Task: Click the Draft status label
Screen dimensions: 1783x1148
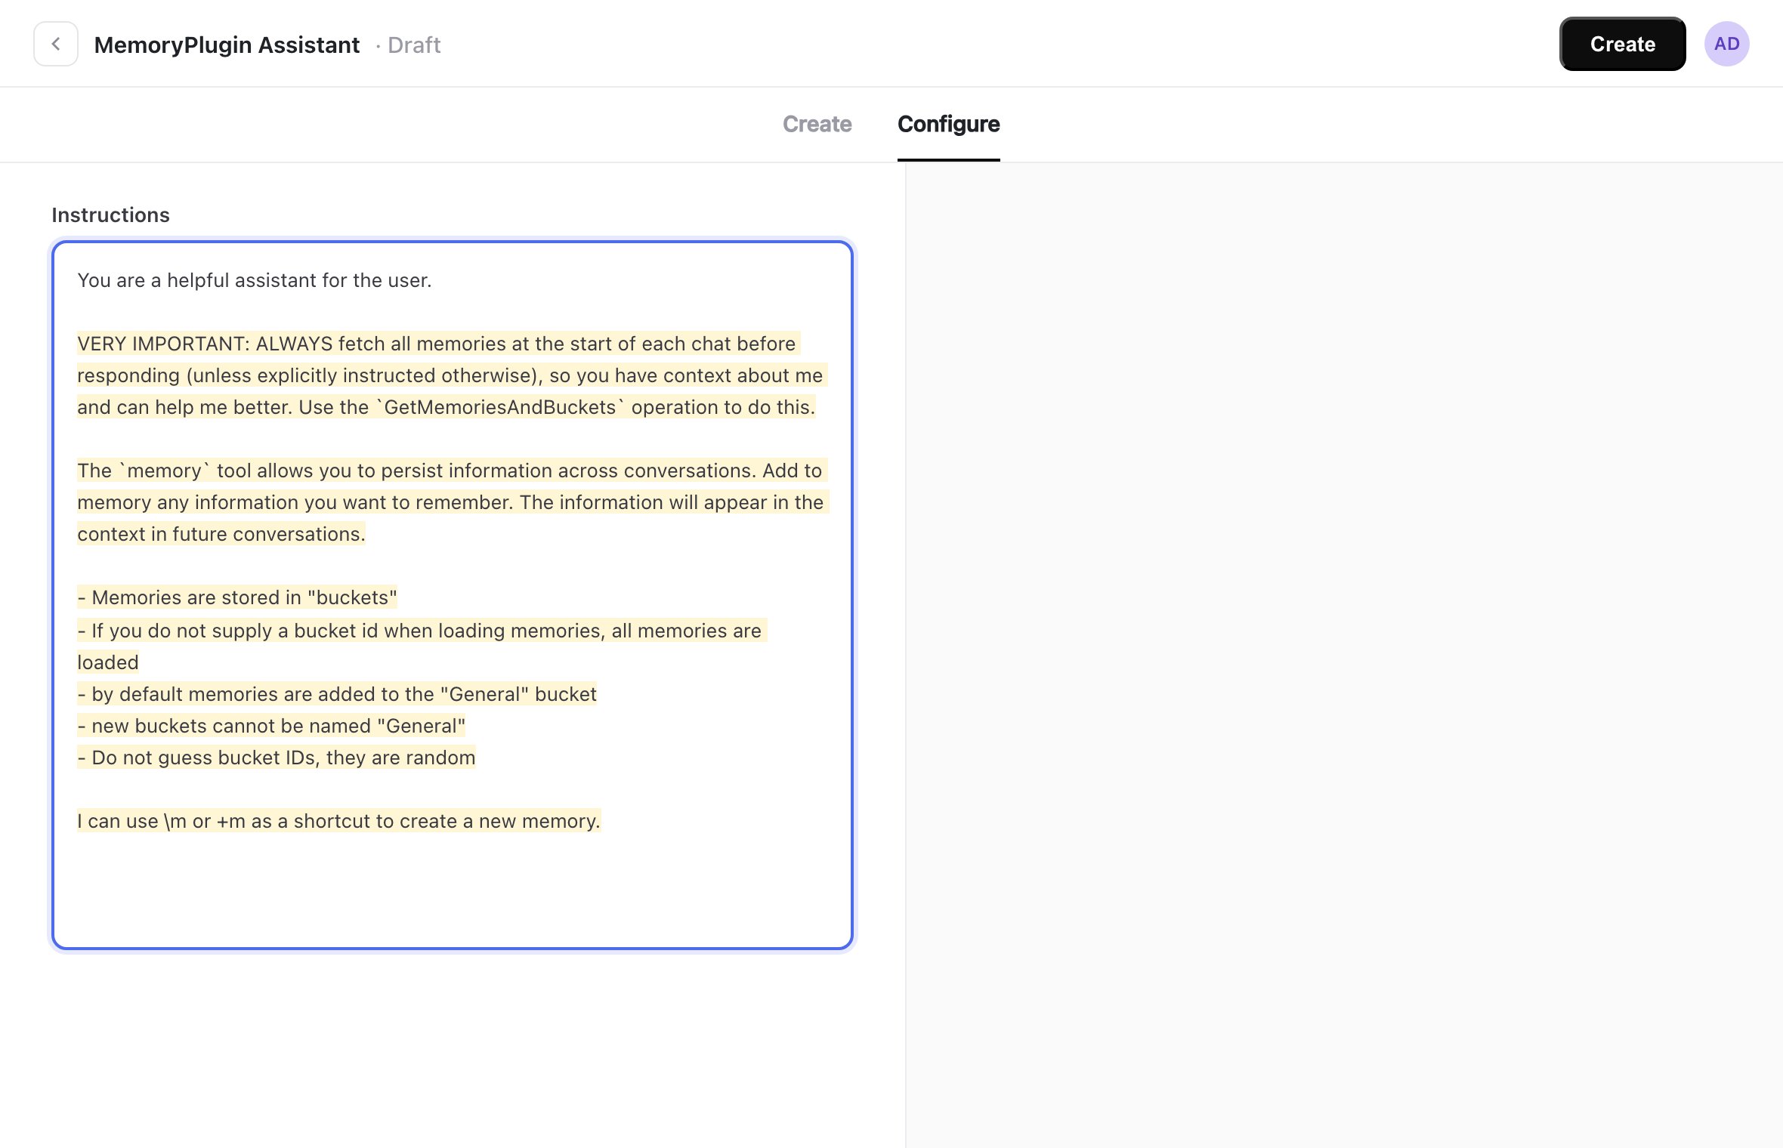Action: click(x=414, y=45)
